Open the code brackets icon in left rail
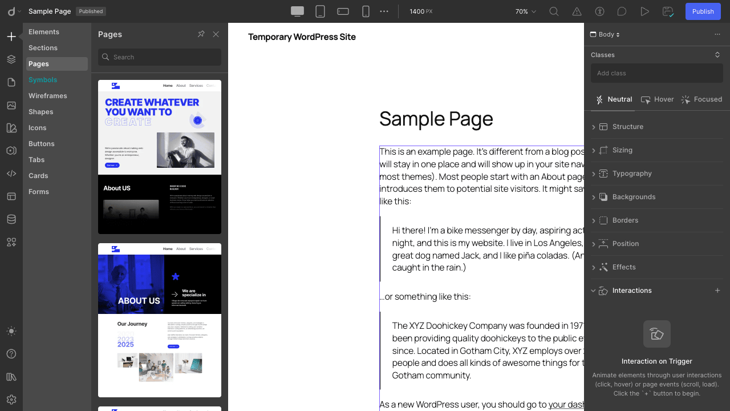This screenshot has height=411, width=730. (11, 174)
